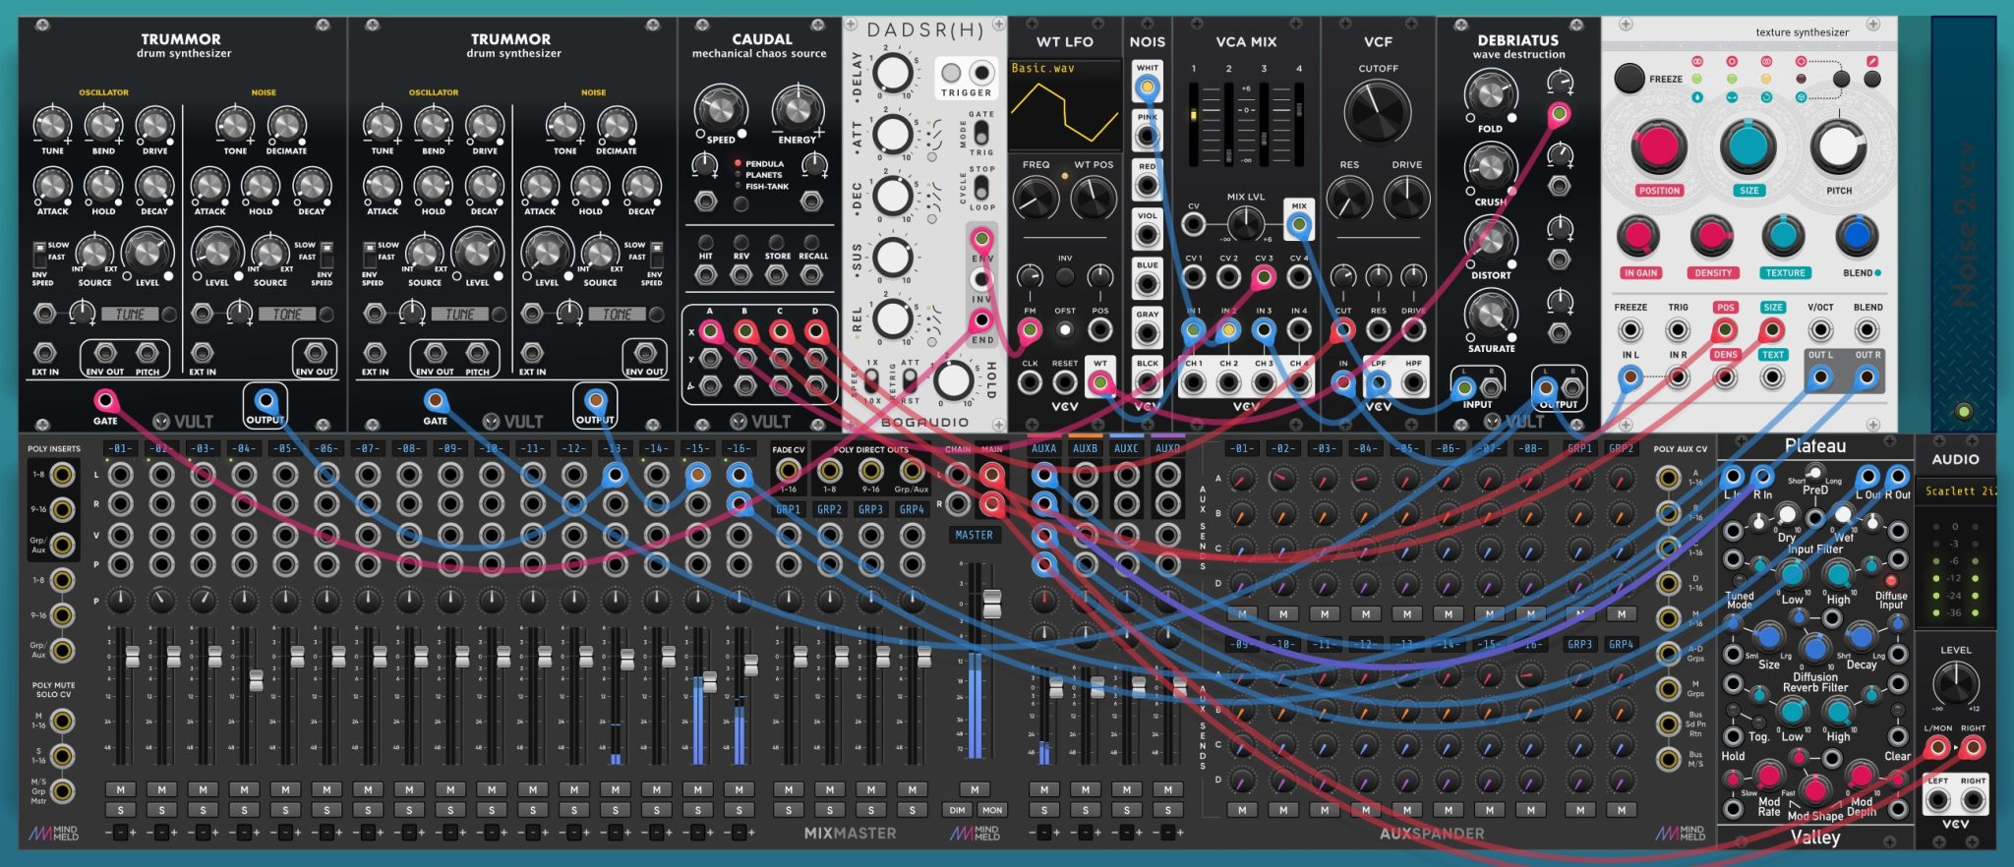2014x867 pixels.
Task: Open the Basic.wav wavetable display menu
Action: point(1065,105)
